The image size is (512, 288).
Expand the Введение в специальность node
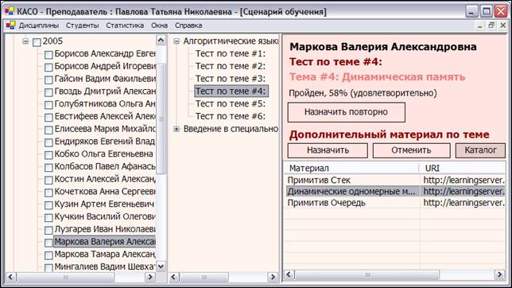pos(176,129)
